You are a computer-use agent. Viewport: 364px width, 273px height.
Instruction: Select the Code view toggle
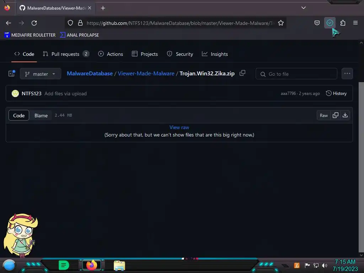(19, 116)
